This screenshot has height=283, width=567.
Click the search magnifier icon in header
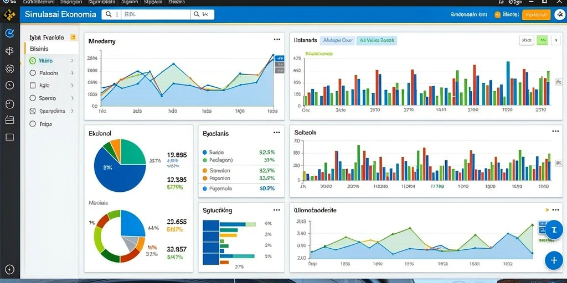coord(109,14)
